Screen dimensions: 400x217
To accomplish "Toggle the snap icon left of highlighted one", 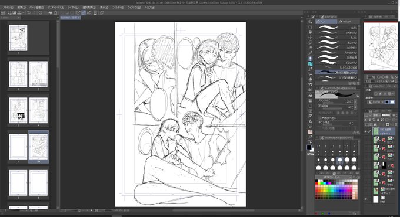I will click(x=79, y=12).
